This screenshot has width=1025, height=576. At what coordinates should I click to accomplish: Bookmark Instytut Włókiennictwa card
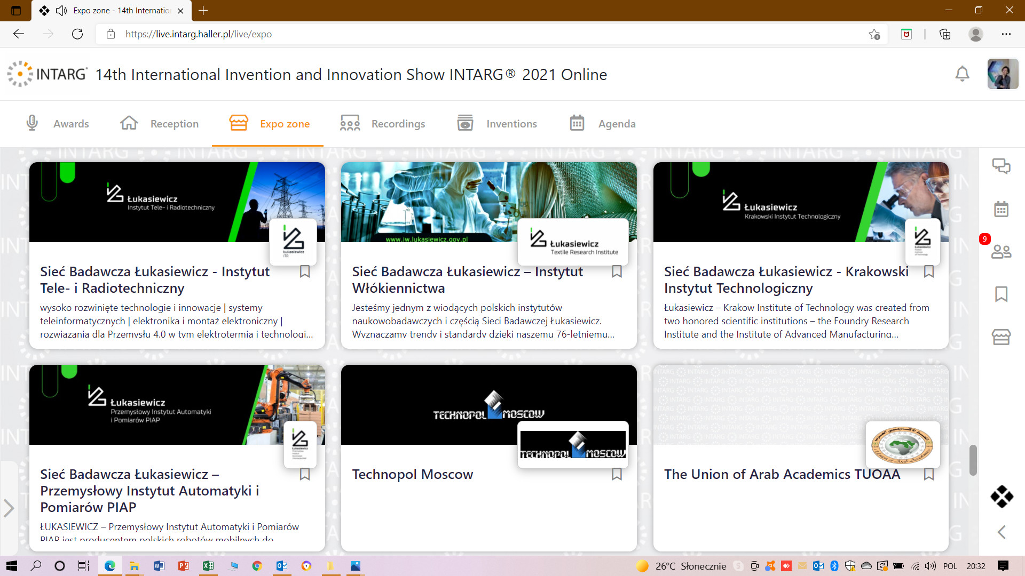click(x=617, y=271)
